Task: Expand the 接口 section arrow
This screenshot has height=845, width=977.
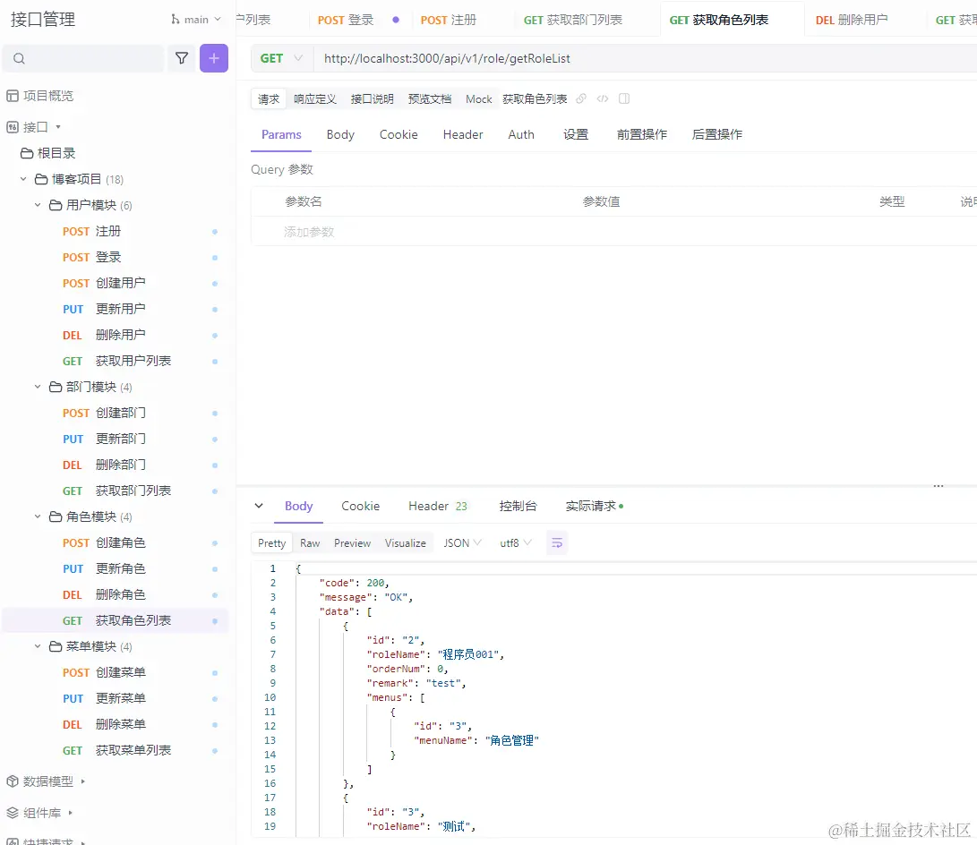Action: coord(58,127)
